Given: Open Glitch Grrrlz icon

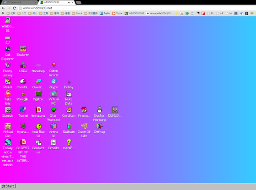Looking at the screenshot, I should [53, 65].
